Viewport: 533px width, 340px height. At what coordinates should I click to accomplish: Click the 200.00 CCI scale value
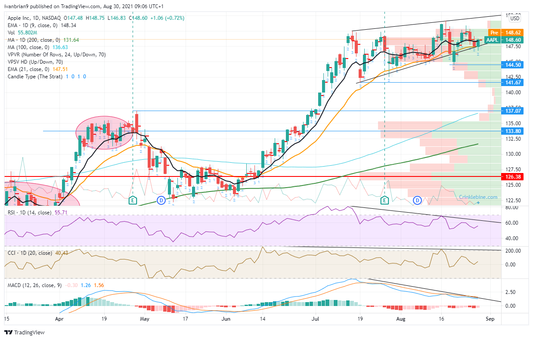(512, 251)
